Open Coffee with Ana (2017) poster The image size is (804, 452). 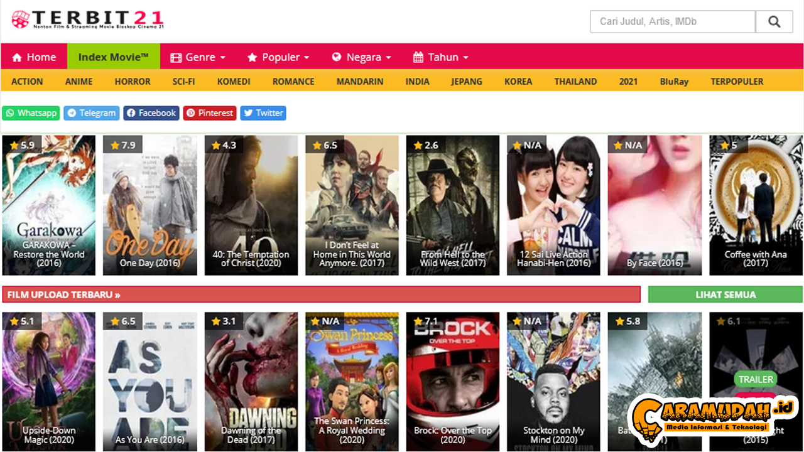click(756, 205)
